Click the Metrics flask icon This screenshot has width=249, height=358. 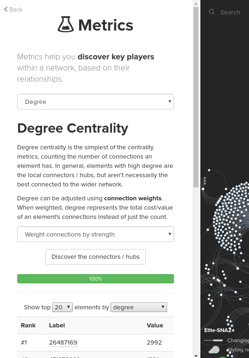click(x=66, y=24)
